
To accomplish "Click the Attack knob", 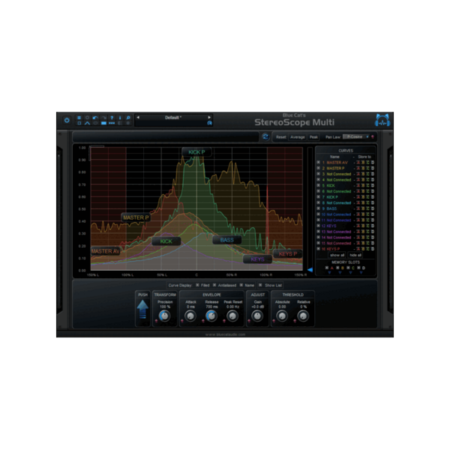I will [190, 316].
